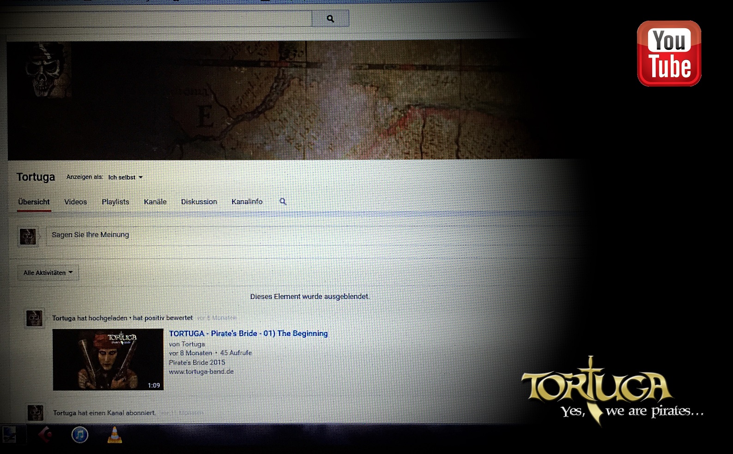Switch to the Videos tab
Screen dimensions: 733x454
[x=75, y=202]
